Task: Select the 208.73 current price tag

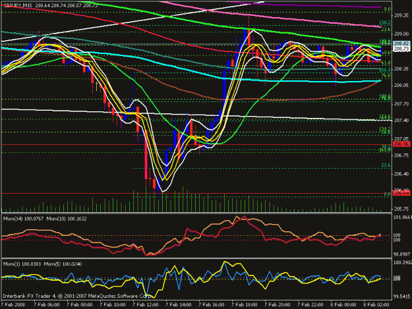Action: 401,49
